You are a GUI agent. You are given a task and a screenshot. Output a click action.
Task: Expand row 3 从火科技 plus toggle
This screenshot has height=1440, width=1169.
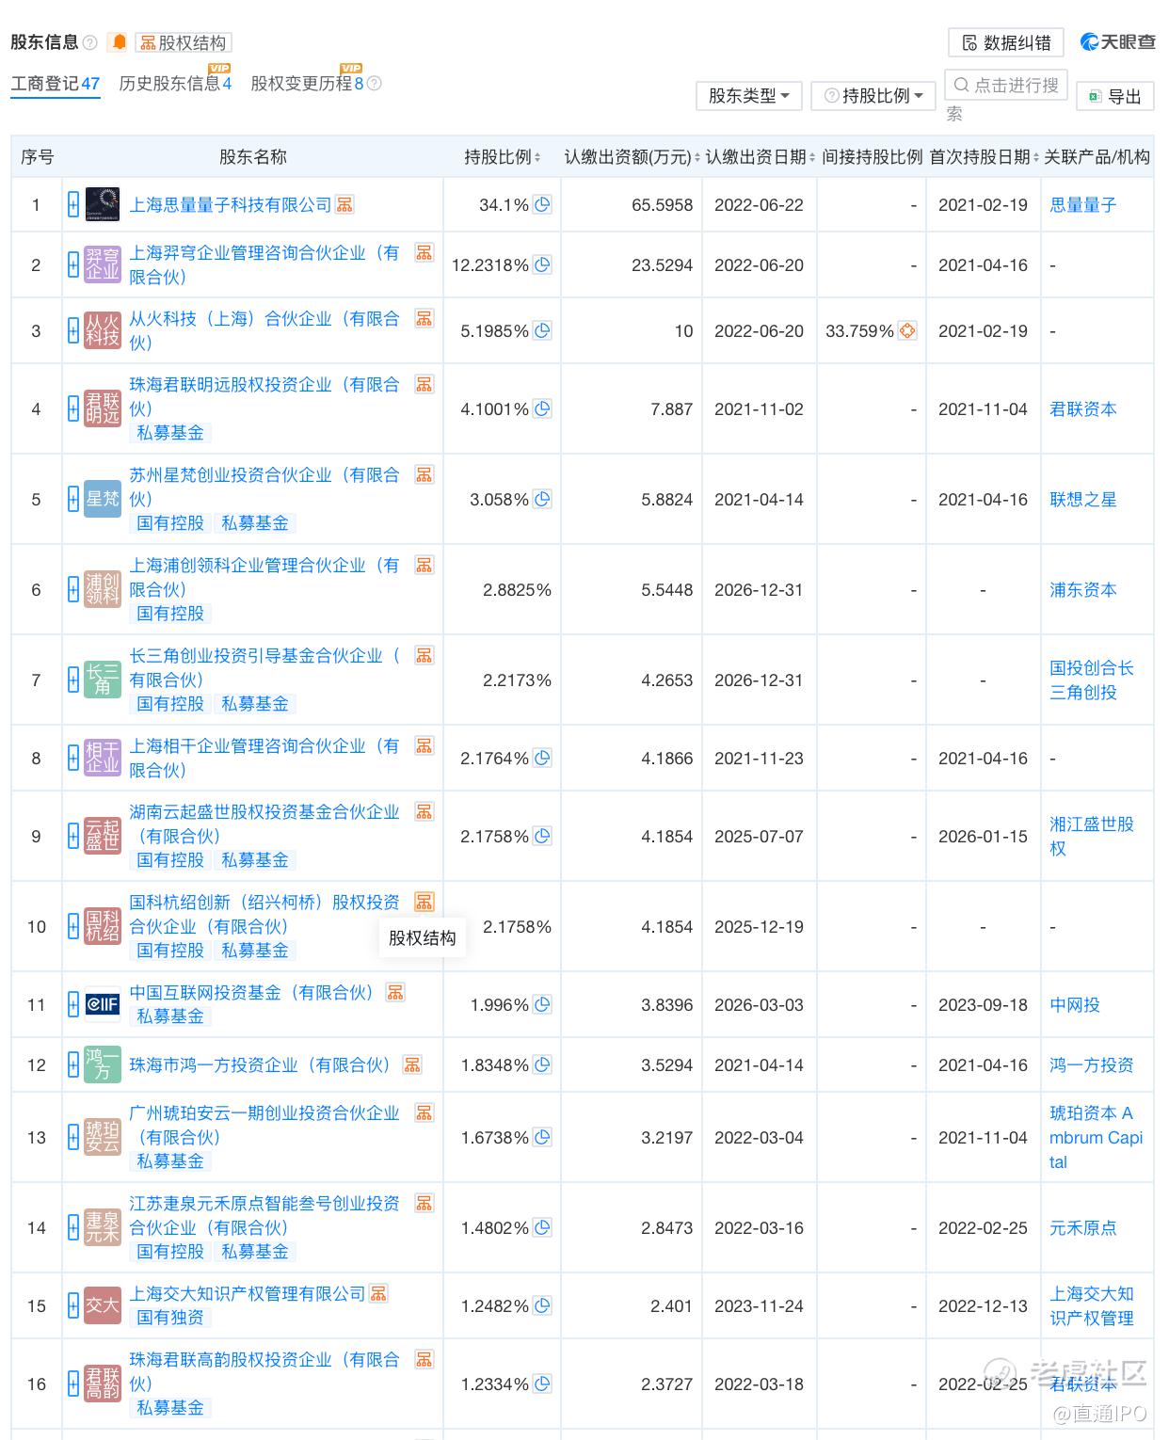coord(73,330)
